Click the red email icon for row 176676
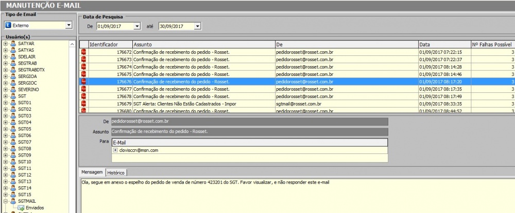Screen dimensions: 515x213 84,82
